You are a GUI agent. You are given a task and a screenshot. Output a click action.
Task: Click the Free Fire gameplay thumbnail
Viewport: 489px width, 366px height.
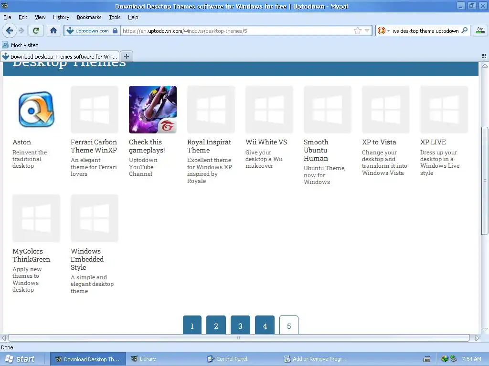153,110
